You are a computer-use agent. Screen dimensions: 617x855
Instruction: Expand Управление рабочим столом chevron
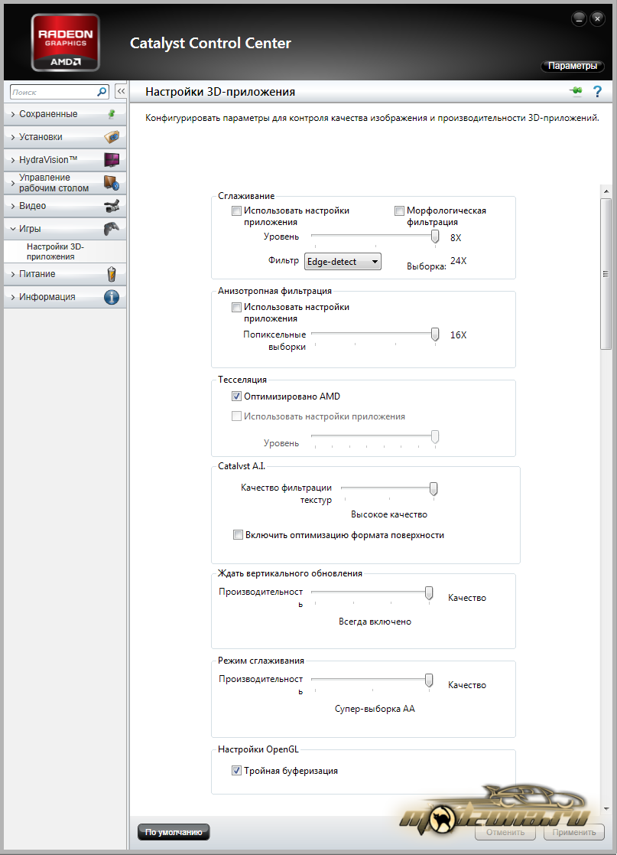12,183
